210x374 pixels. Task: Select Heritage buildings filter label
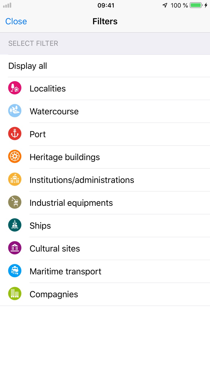65,157
